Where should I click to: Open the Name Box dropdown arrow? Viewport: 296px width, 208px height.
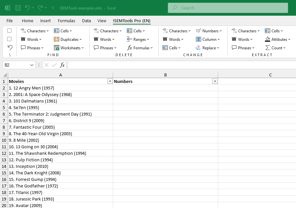pos(31,65)
